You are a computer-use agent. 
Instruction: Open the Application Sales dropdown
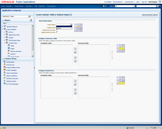pyautogui.click(x=29, y=16)
